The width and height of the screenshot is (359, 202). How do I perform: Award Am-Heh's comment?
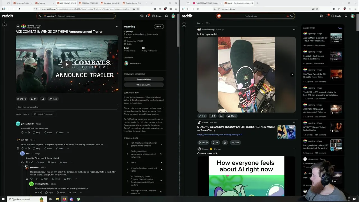48,148
